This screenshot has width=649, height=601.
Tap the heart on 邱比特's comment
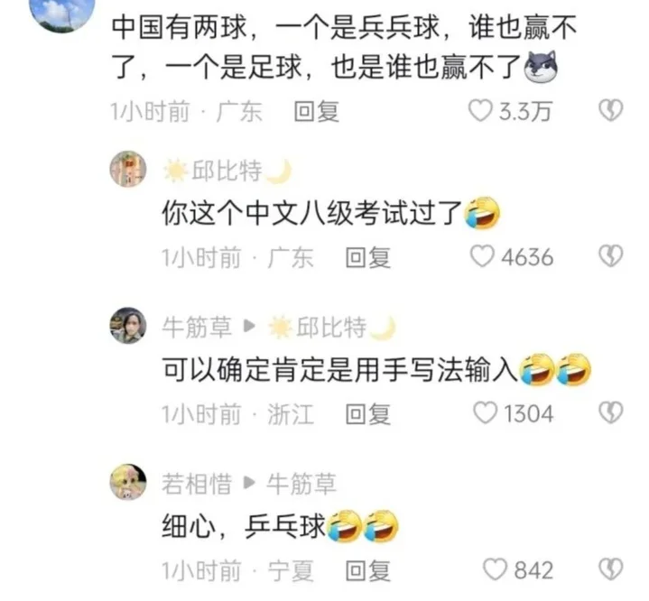(x=482, y=256)
